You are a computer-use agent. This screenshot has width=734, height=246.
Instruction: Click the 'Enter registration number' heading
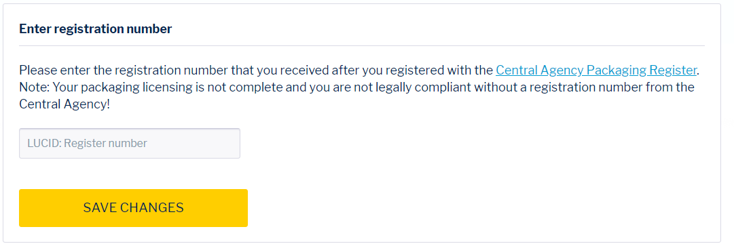(x=96, y=29)
